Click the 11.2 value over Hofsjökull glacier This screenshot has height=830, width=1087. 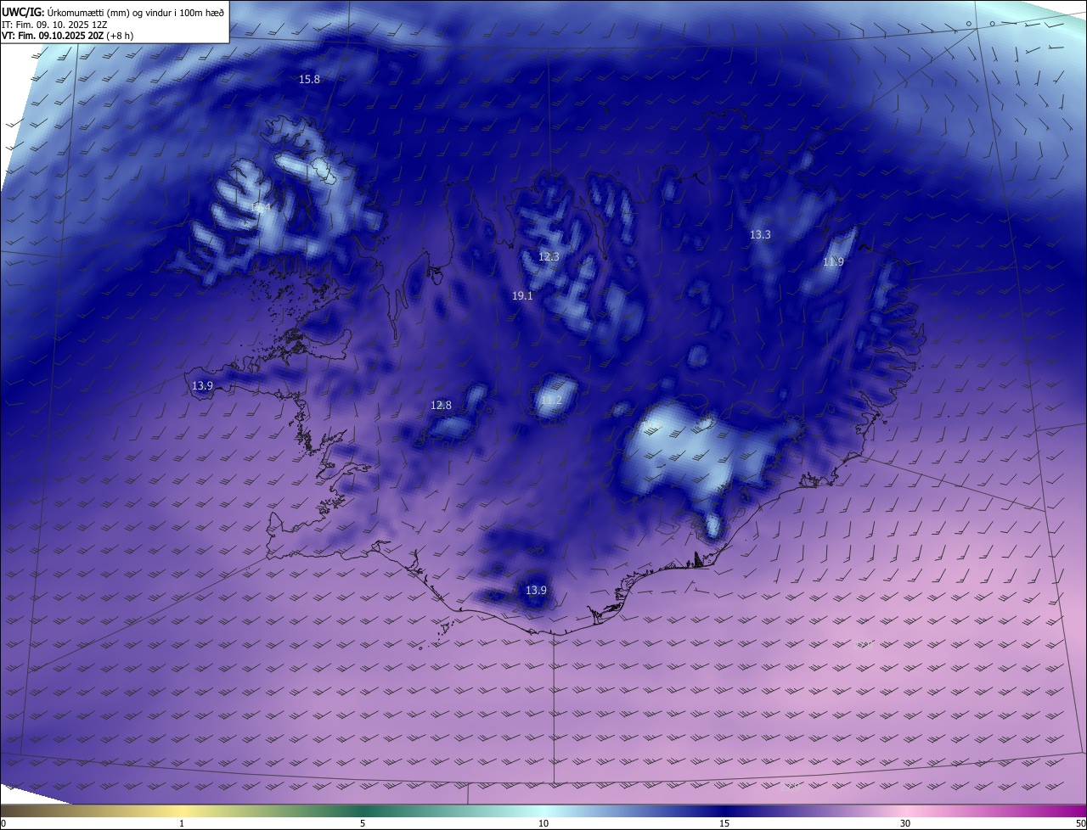pos(552,400)
